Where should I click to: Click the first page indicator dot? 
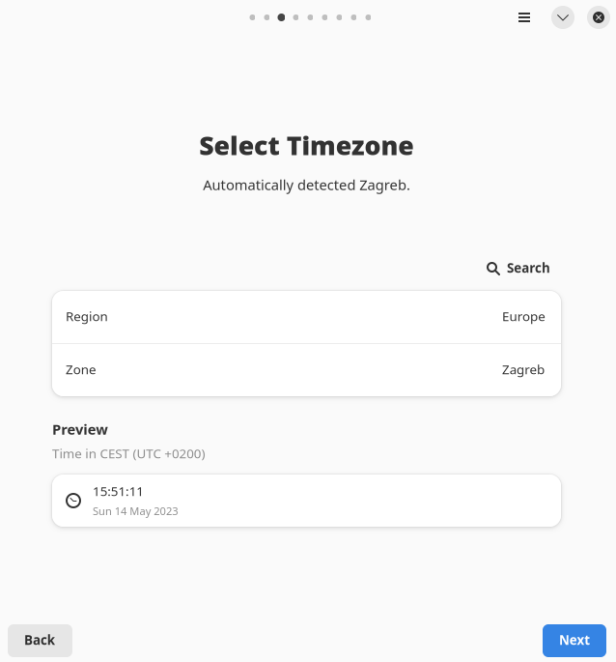tap(252, 17)
